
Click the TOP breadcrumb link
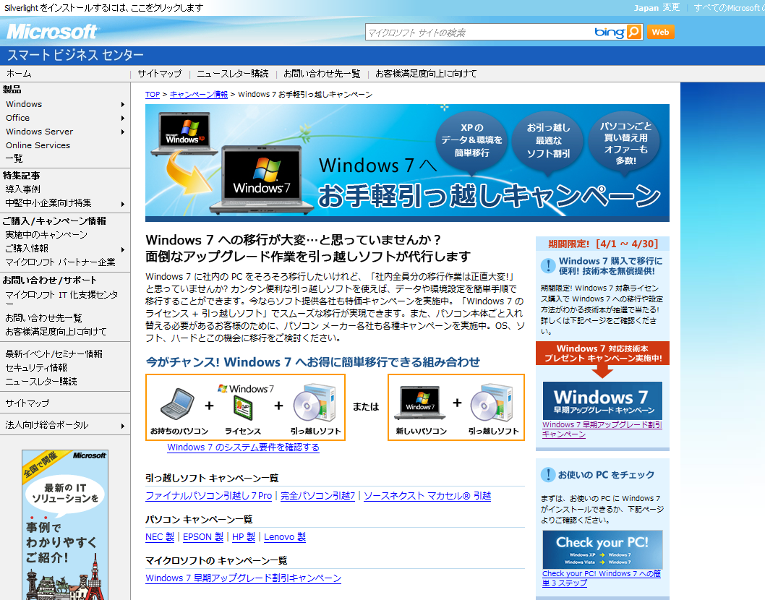[x=153, y=94]
